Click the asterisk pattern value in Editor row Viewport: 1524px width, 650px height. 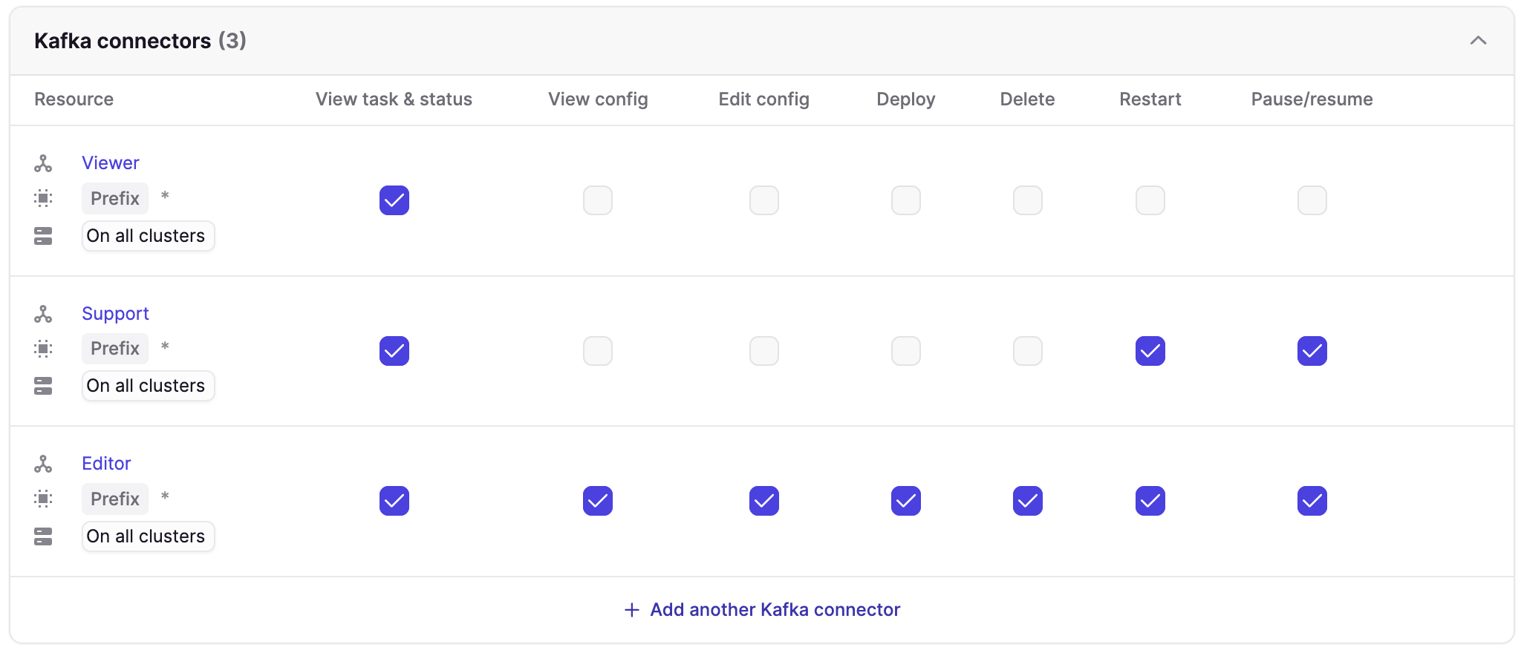point(165,497)
